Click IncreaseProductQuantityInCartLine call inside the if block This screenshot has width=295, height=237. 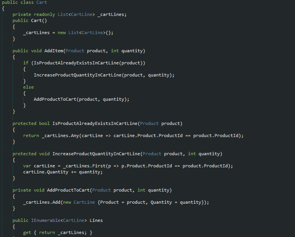pos(77,75)
